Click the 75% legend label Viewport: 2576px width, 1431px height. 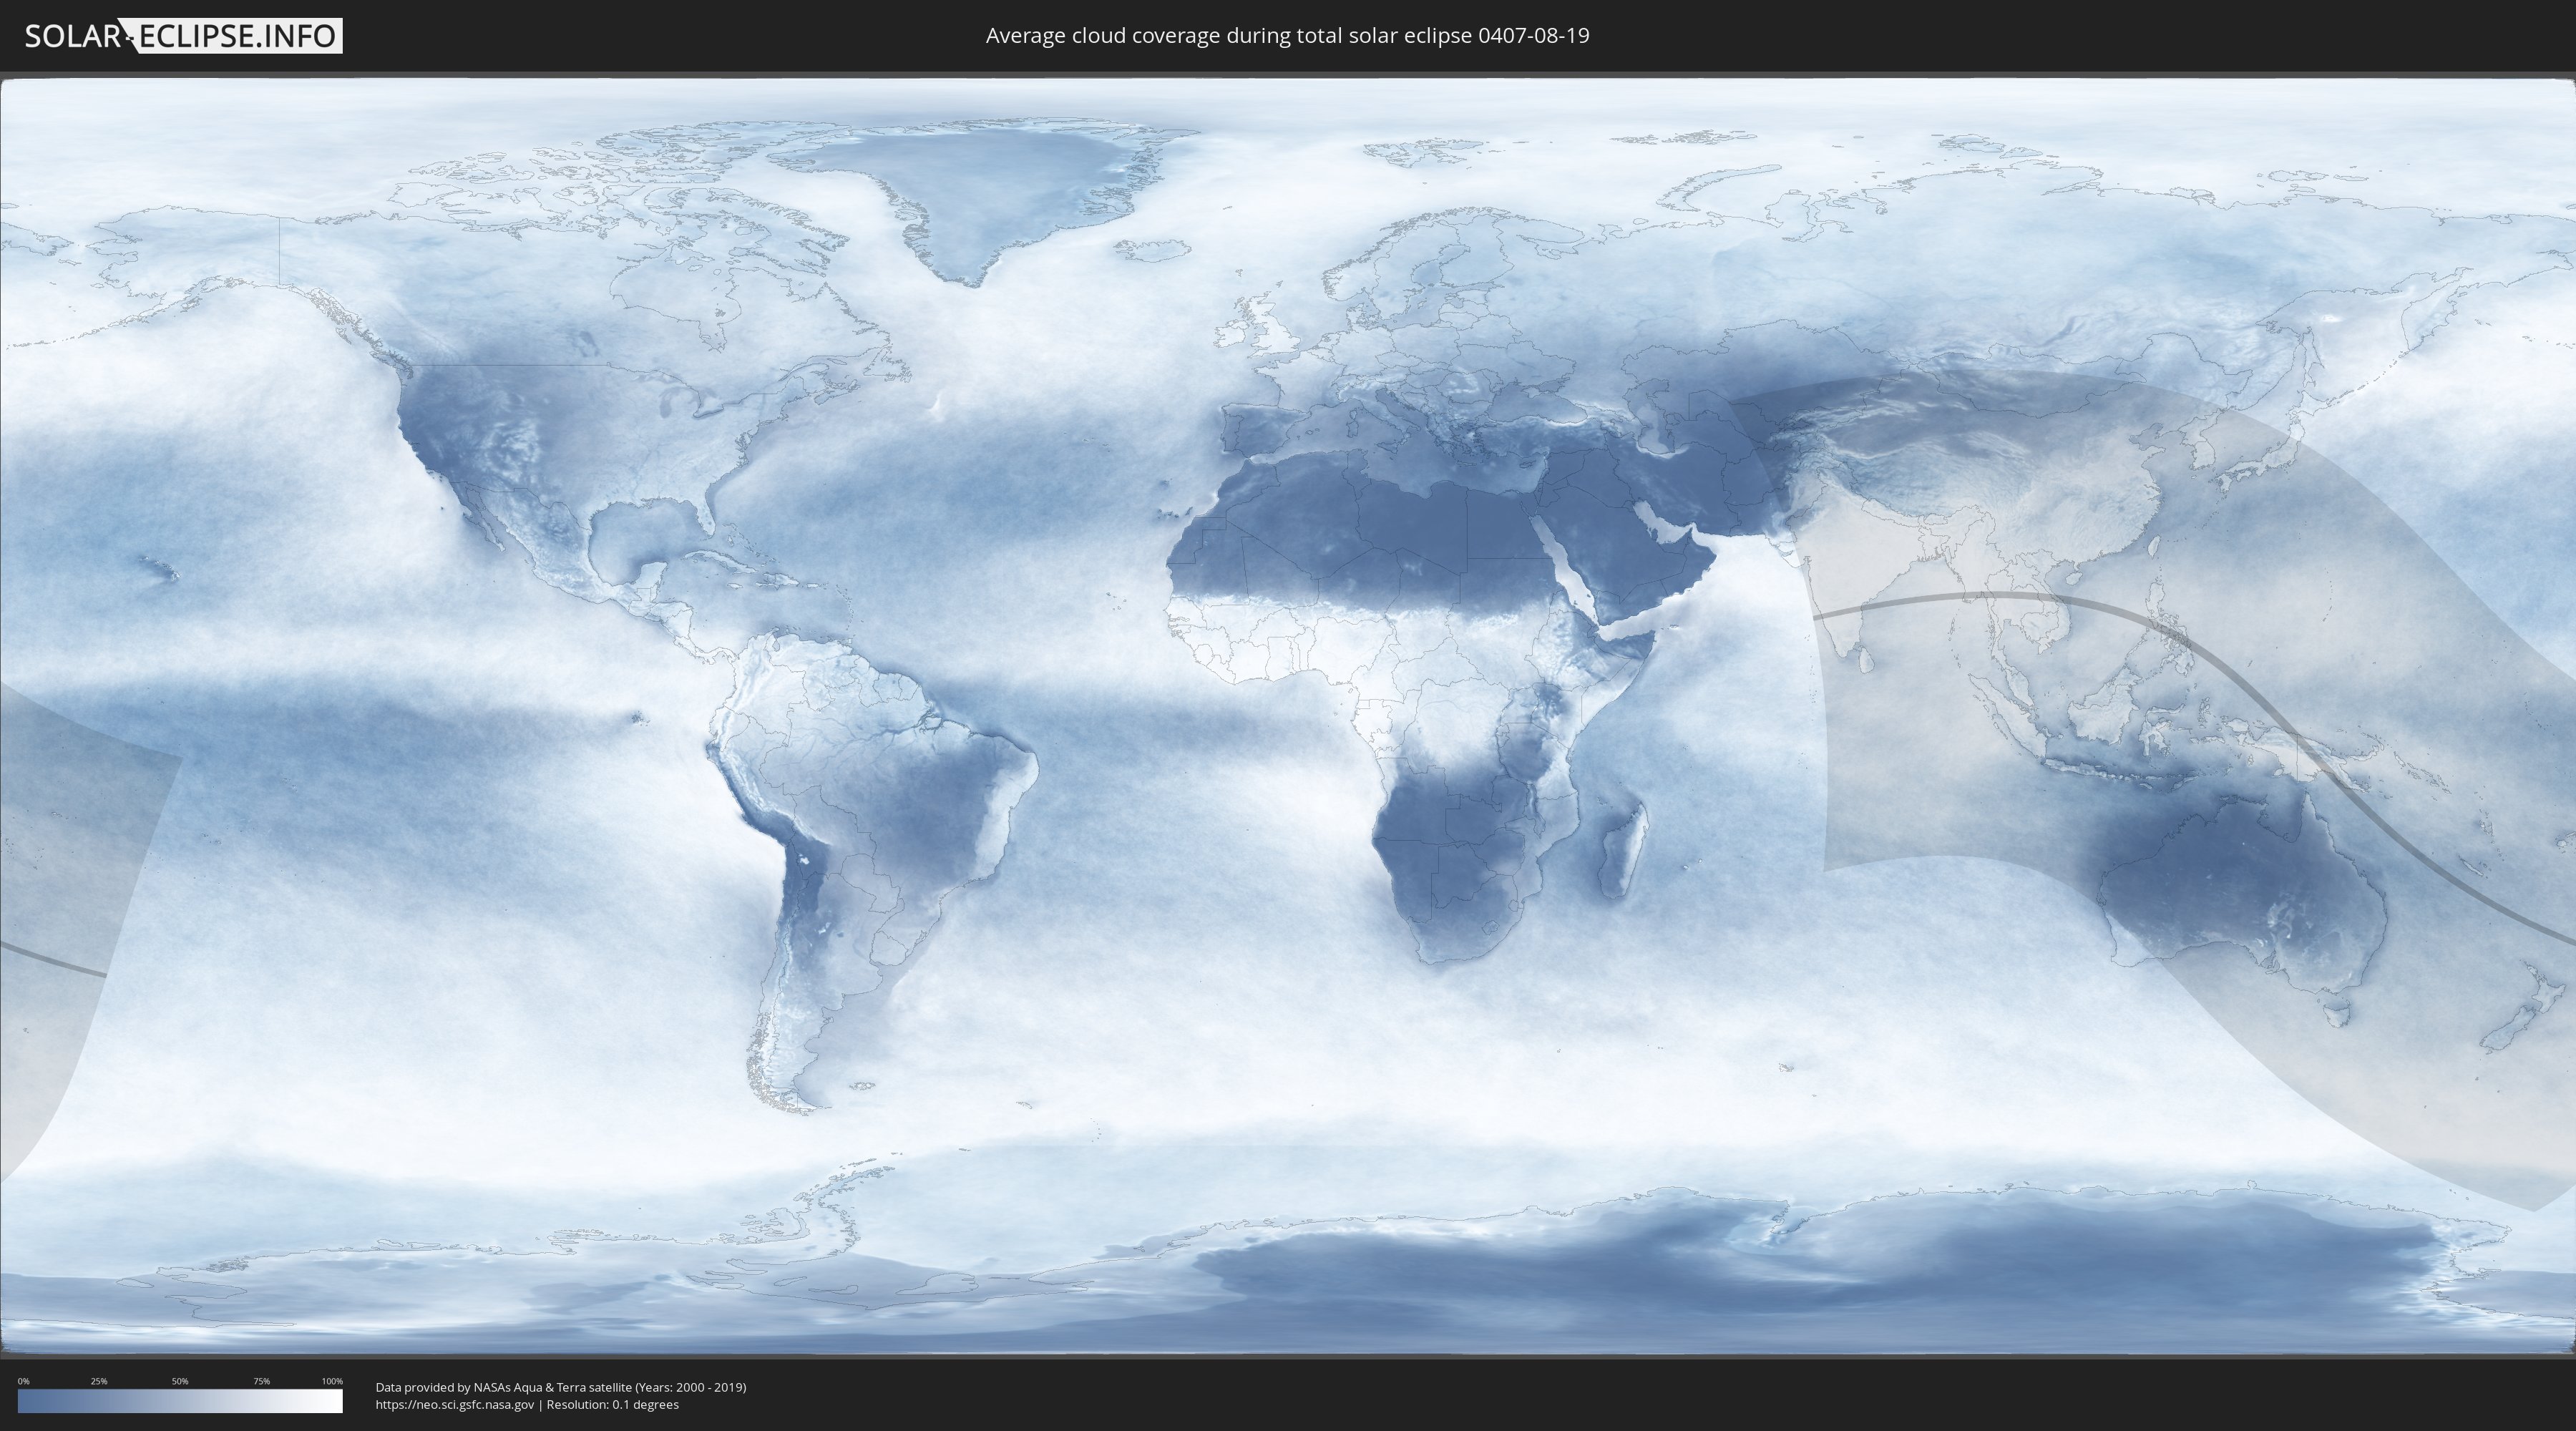coord(261,1381)
